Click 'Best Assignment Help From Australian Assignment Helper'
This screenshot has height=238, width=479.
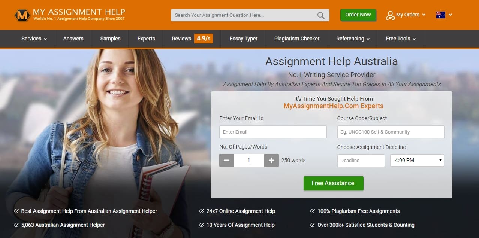point(89,211)
